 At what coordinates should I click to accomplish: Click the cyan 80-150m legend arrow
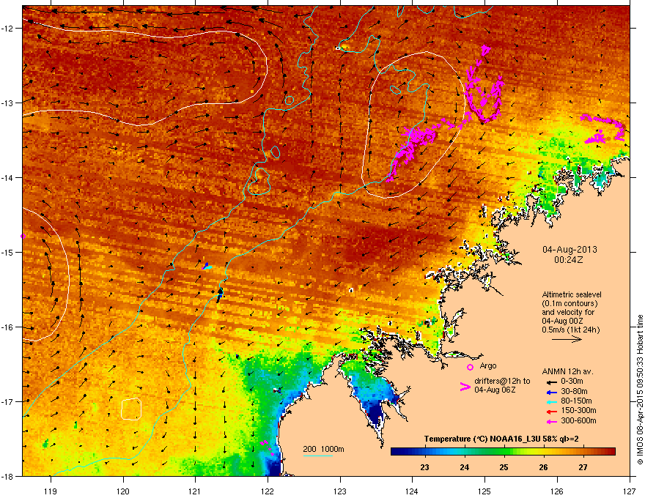[x=551, y=401]
